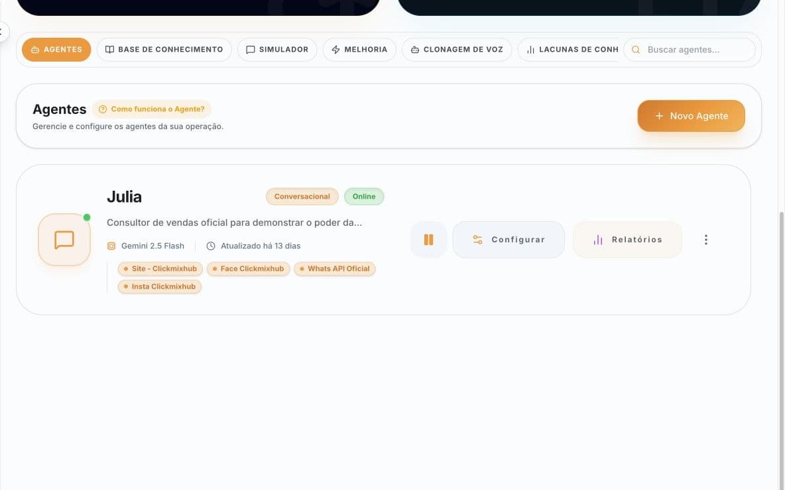Click the magnifier icon in search box

(x=636, y=50)
